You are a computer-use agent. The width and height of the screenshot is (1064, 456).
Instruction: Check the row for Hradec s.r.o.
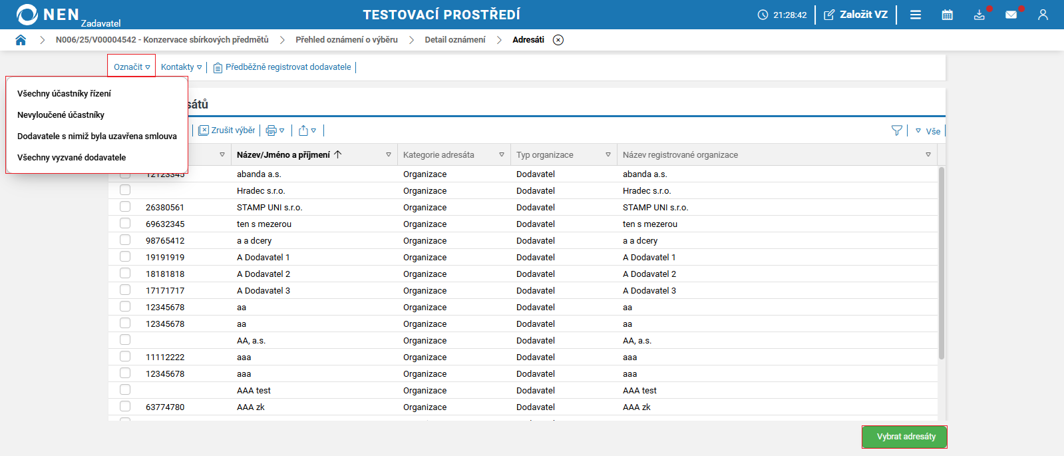(x=125, y=190)
